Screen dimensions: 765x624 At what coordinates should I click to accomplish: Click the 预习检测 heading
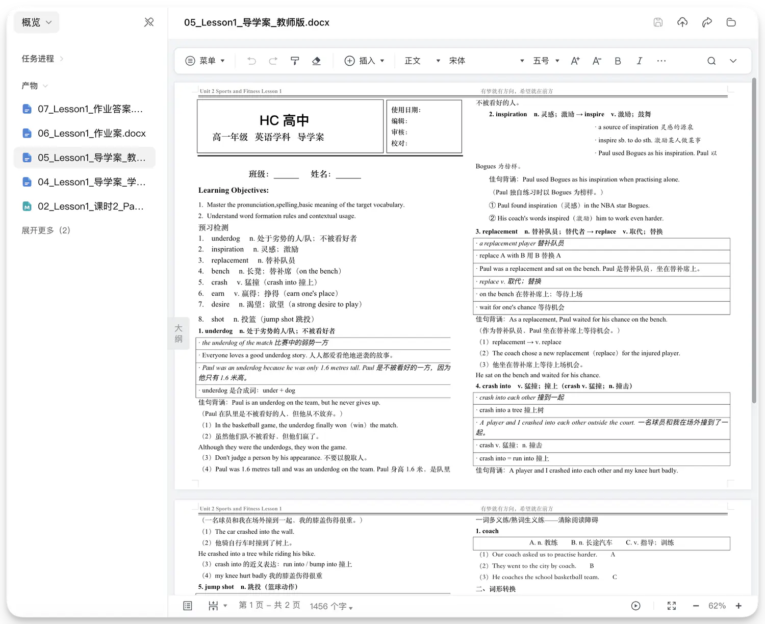213,227
